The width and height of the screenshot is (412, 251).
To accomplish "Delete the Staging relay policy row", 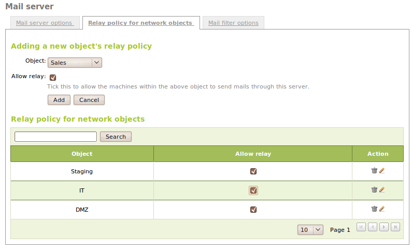I will [374, 171].
